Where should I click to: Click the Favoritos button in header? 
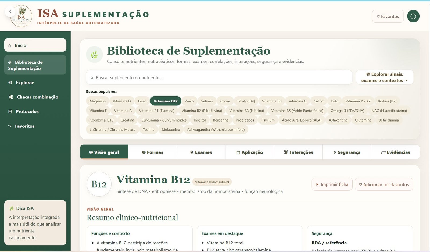point(388,16)
